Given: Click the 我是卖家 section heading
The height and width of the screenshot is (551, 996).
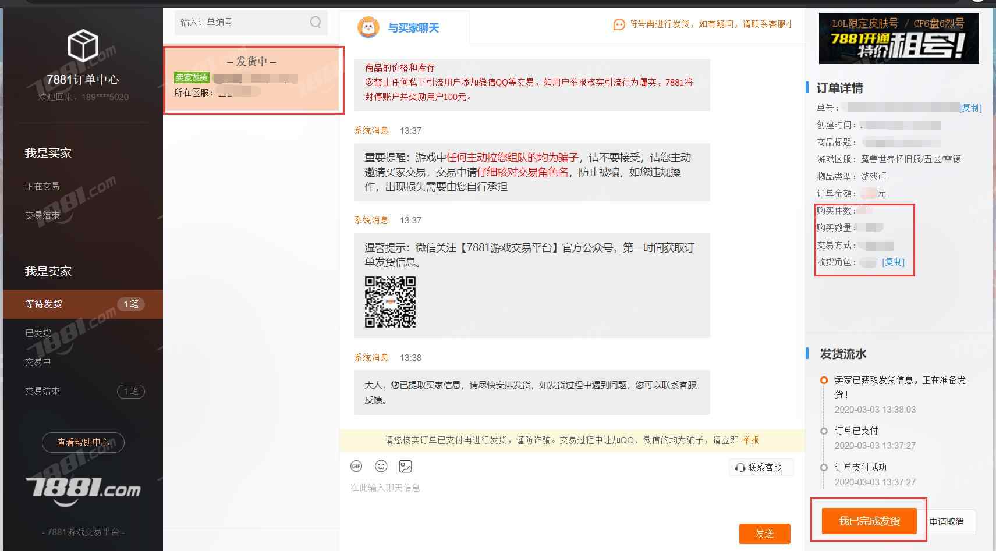Looking at the screenshot, I should (48, 271).
